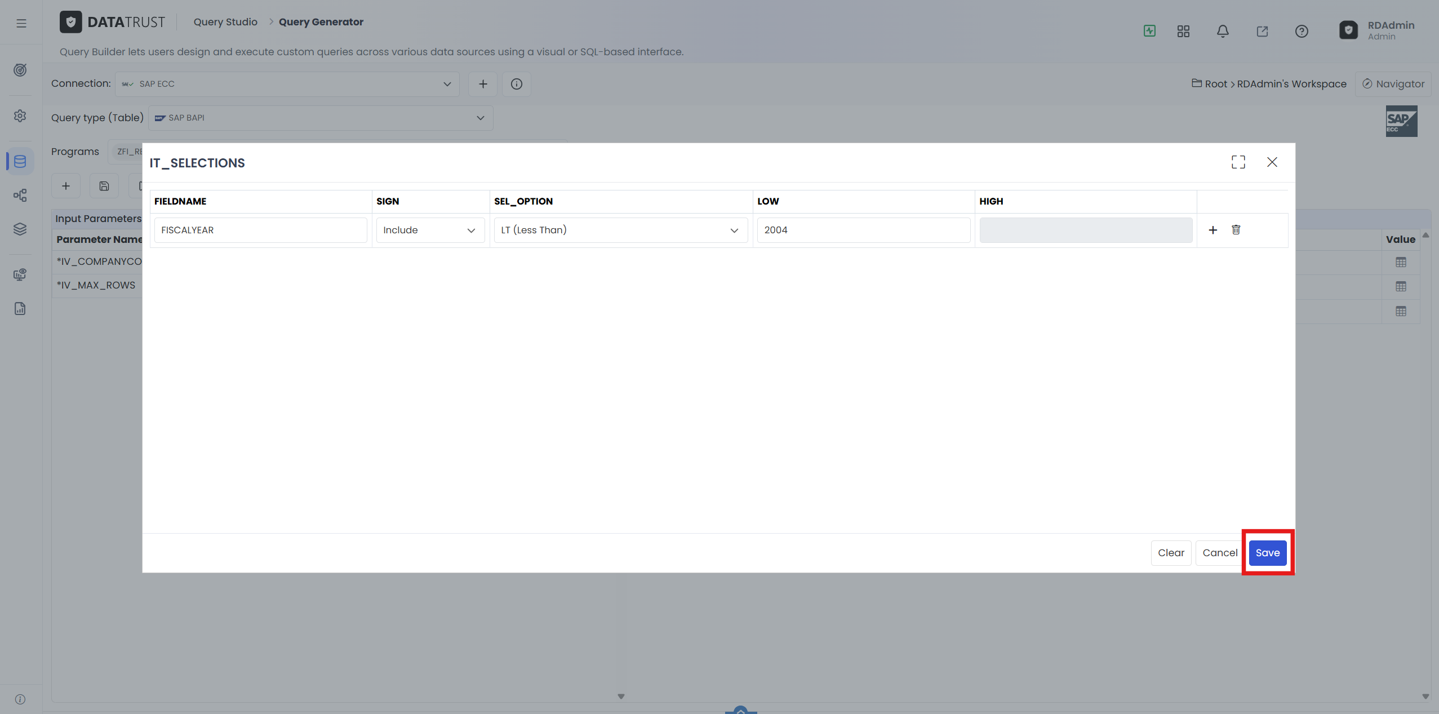This screenshot has width=1439, height=714.
Task: Open the workflow nodes icon in sidebar
Action: [20, 195]
